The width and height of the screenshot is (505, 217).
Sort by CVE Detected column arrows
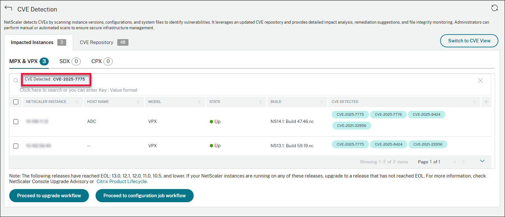[x=475, y=102]
